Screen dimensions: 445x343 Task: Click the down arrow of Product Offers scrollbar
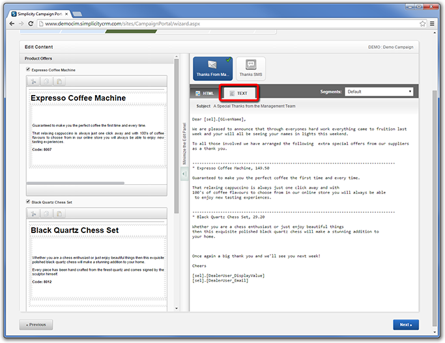(177, 308)
